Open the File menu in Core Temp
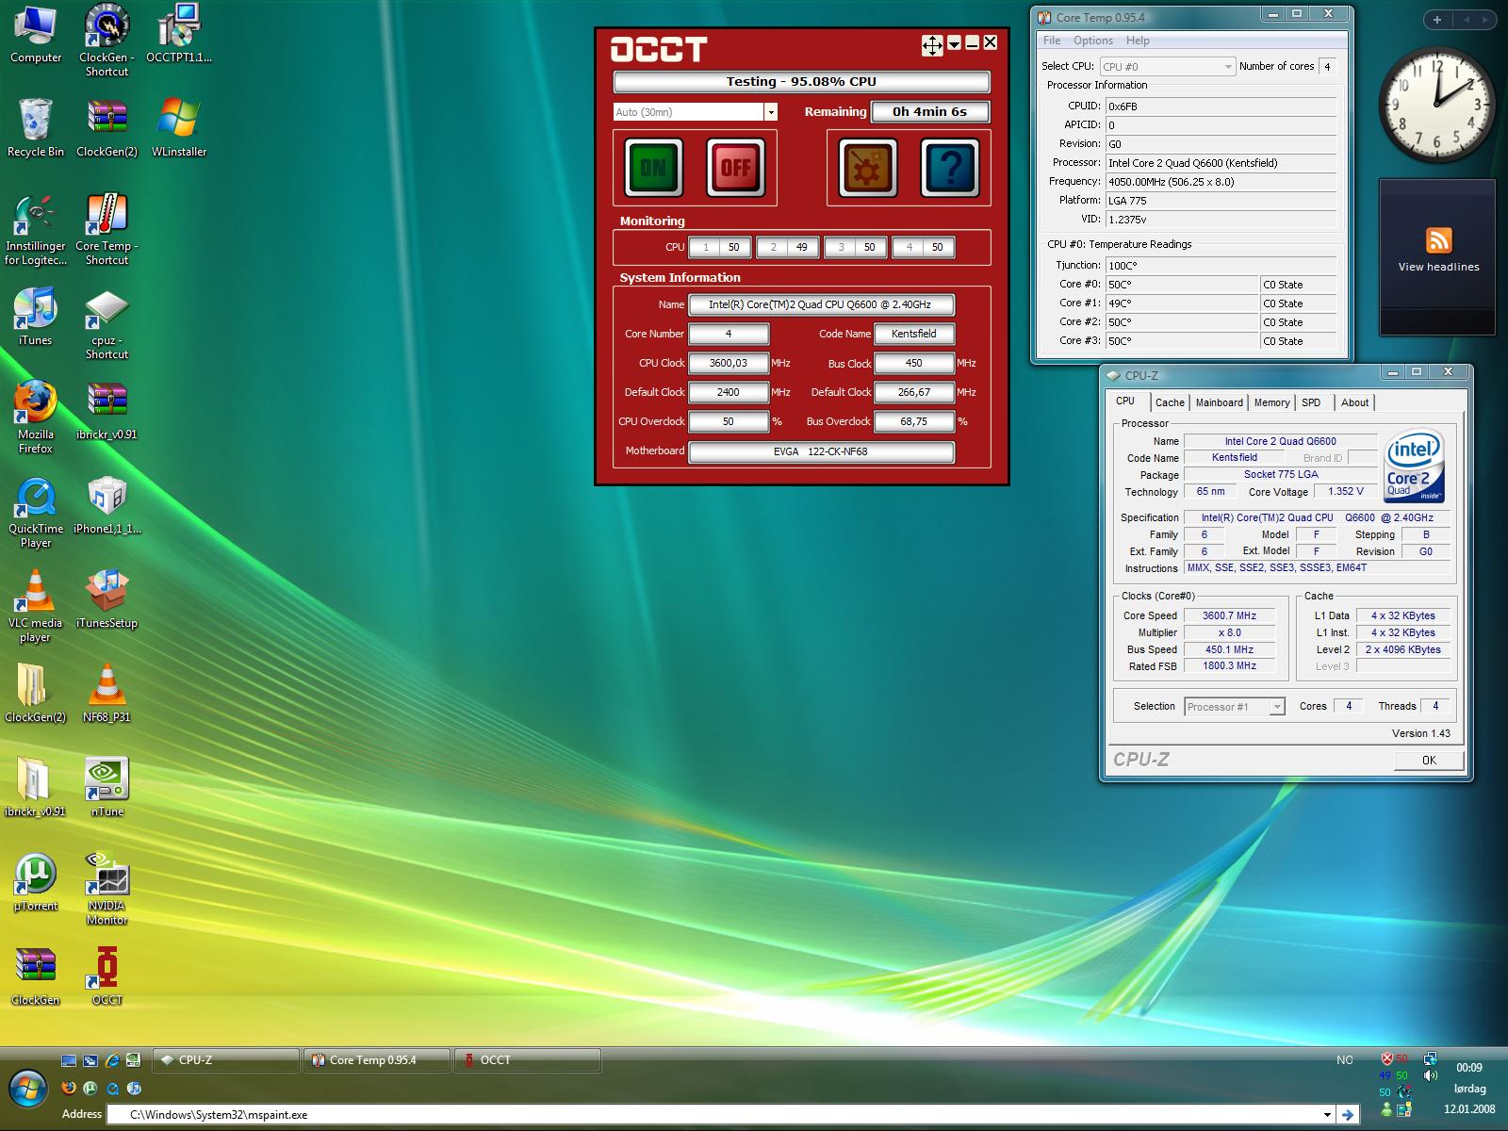Screen dimensions: 1508x1131 pyautogui.click(x=1052, y=41)
